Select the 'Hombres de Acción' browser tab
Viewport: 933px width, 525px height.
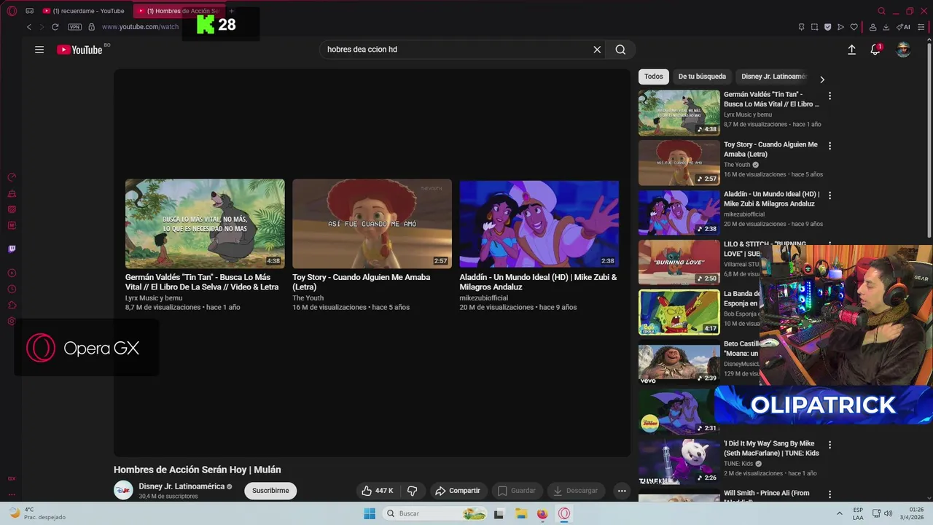179,11
